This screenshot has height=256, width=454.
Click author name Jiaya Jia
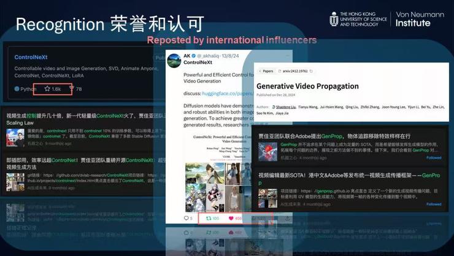point(282,113)
